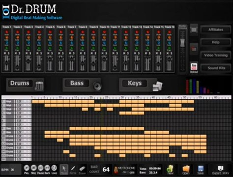Click the blue Low knob on Track 9
233x177 pixels.
[93, 43]
